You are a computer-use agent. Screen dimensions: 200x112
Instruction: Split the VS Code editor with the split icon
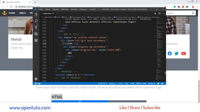pyautogui.click(x=159, y=13)
